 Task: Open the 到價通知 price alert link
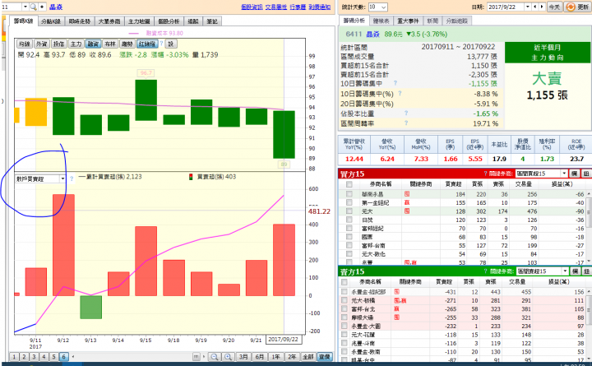(x=319, y=7)
